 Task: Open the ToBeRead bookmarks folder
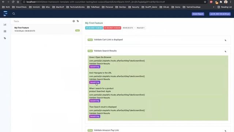click(x=93, y=7)
